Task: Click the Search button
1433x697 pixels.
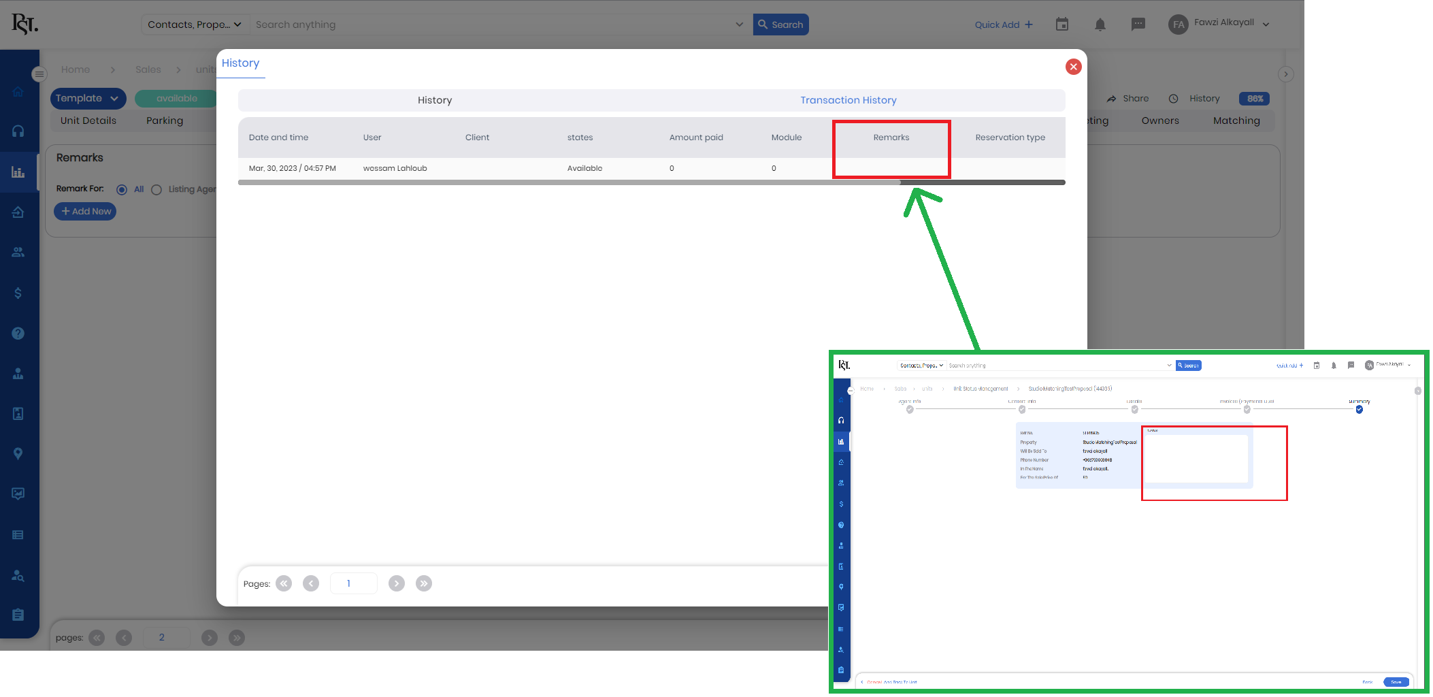Action: [x=780, y=24]
